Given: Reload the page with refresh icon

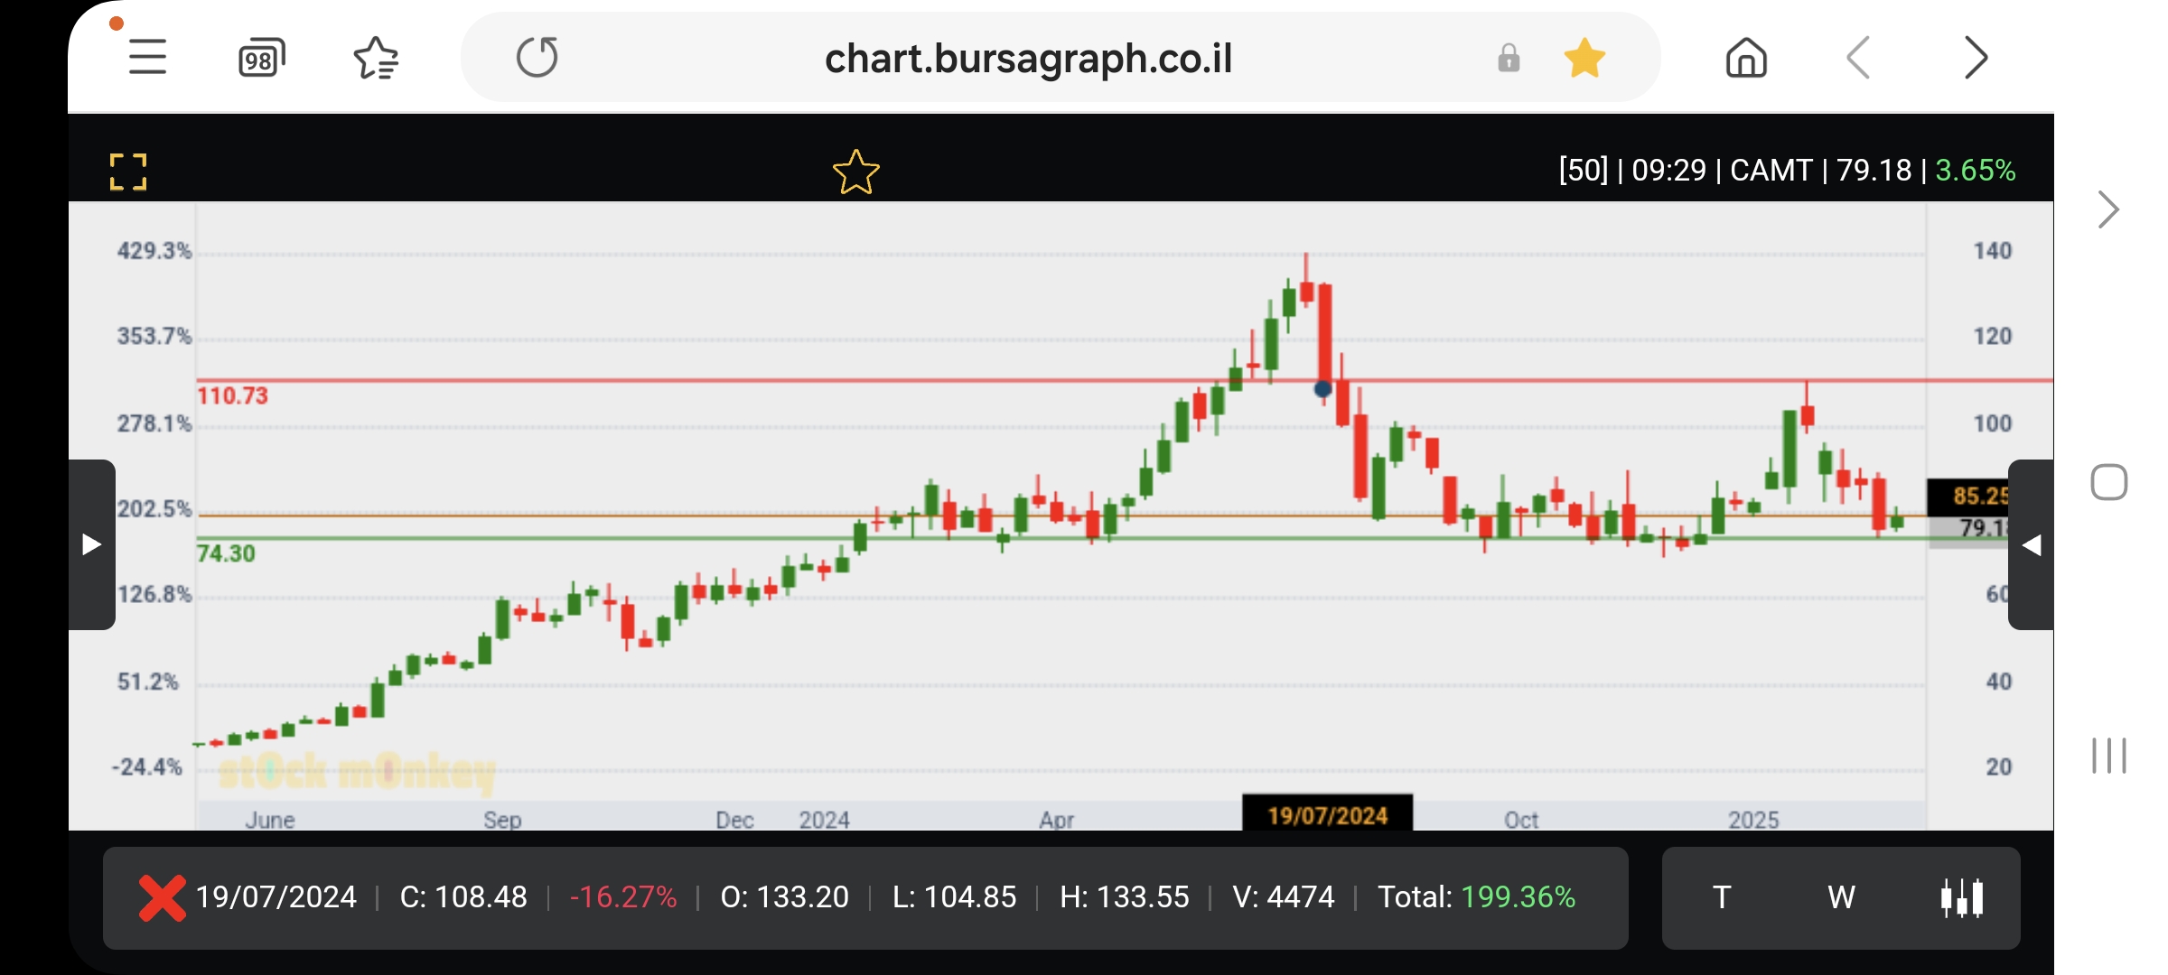Looking at the screenshot, I should pos(537,58).
